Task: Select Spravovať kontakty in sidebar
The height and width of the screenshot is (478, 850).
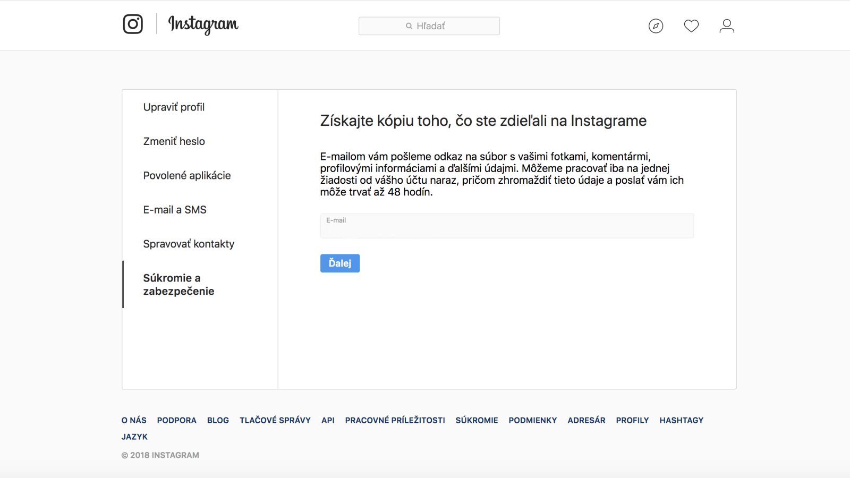Action: tap(189, 244)
